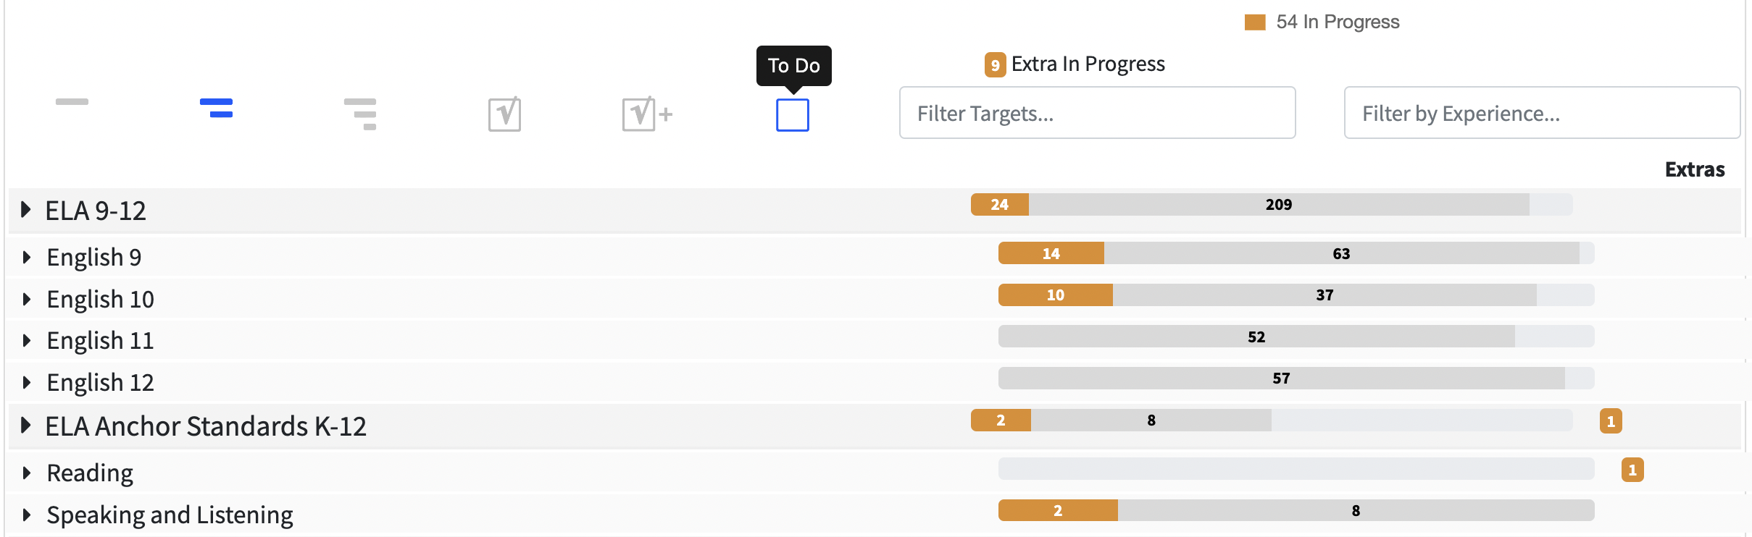Click English 9 orange in-progress bar segment
This screenshot has width=1752, height=537.
[x=1051, y=253]
